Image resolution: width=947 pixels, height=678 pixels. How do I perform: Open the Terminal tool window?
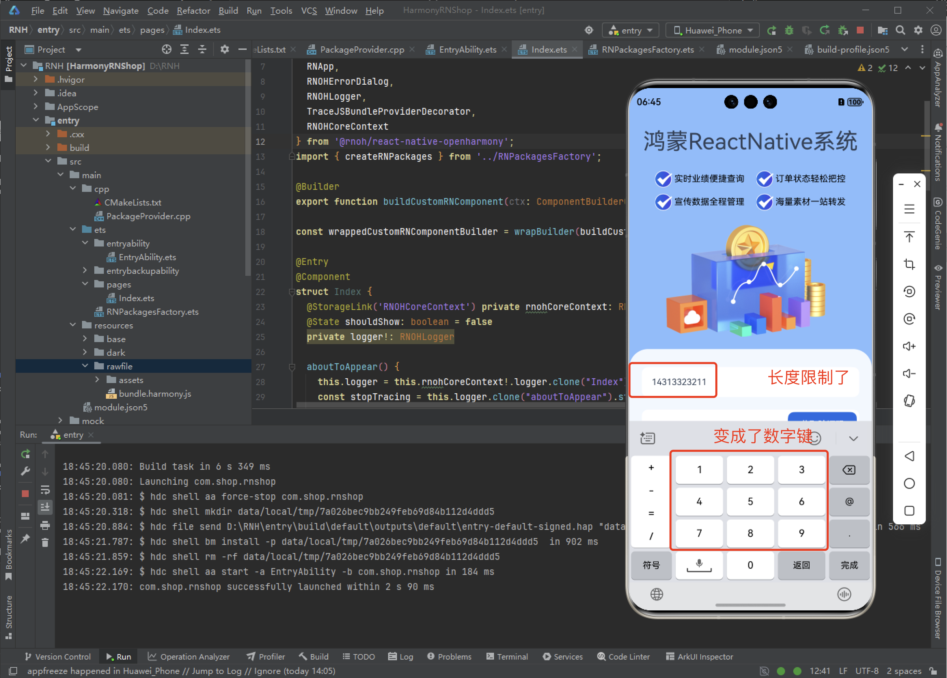[507, 656]
